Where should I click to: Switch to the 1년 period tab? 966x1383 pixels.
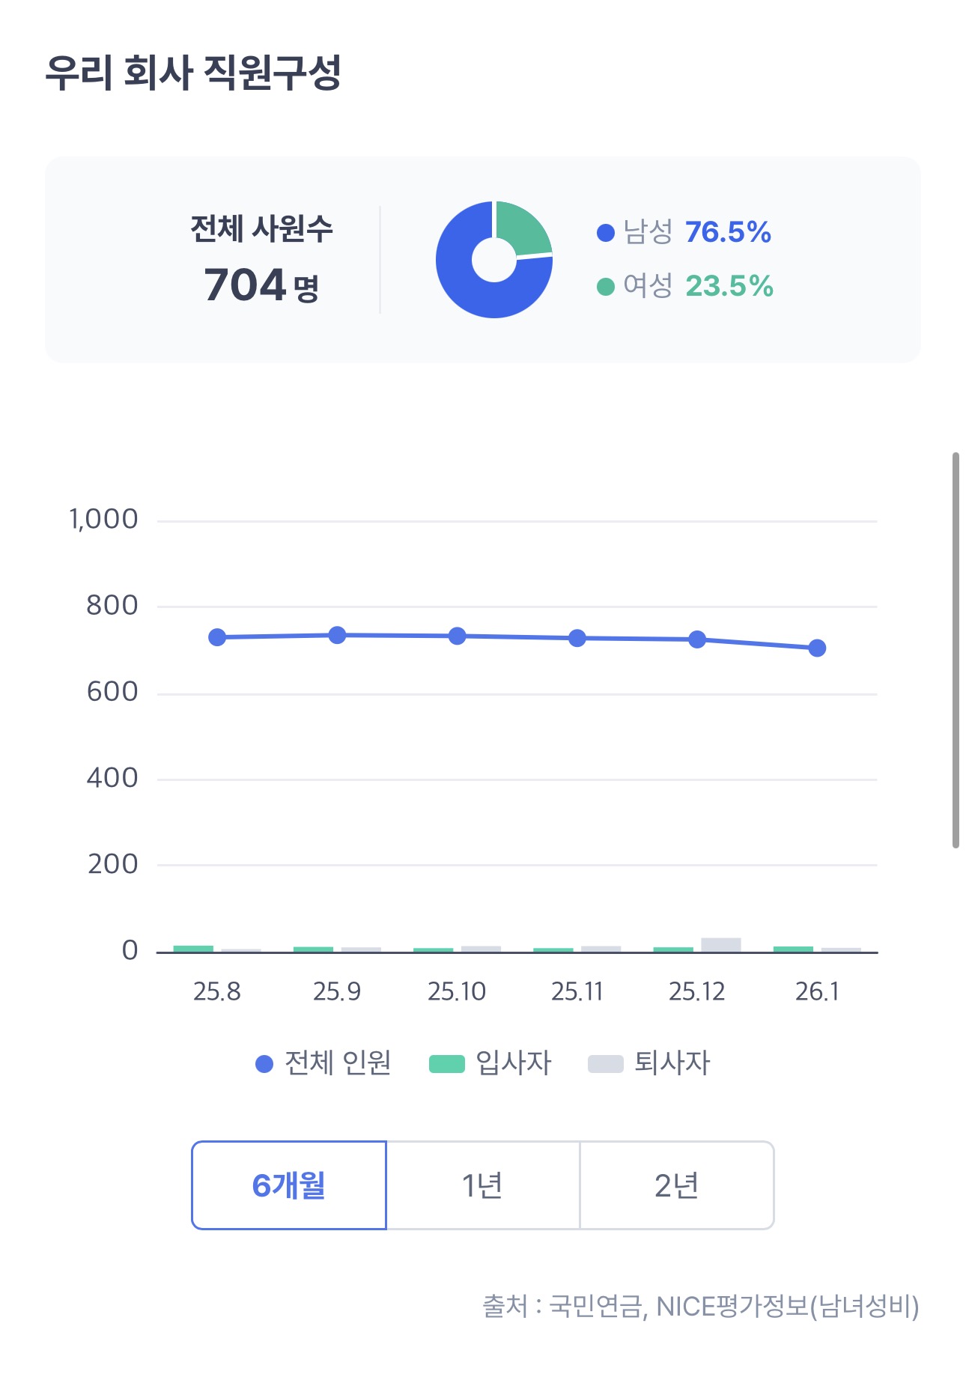(x=483, y=1185)
